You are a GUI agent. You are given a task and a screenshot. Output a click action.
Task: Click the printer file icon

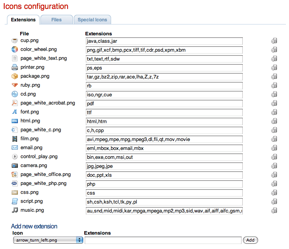tap(15, 67)
